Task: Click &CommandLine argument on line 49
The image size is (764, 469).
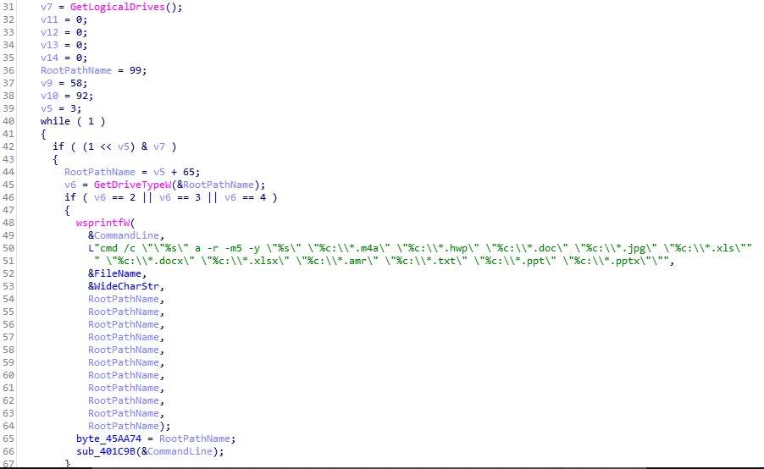Action: click(124, 235)
